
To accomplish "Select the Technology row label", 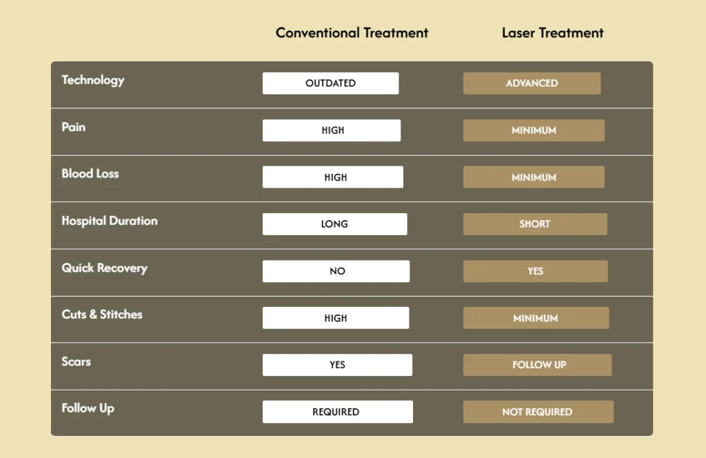I will point(93,80).
